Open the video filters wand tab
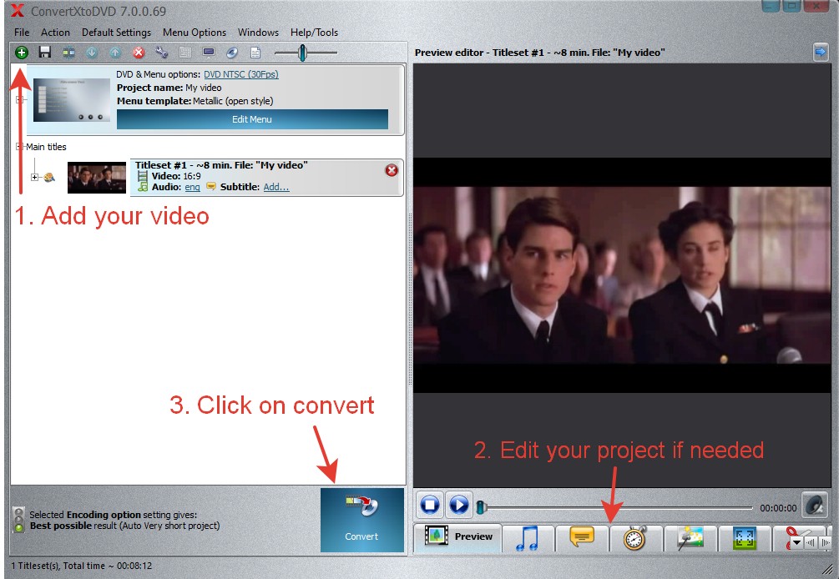 coord(690,539)
